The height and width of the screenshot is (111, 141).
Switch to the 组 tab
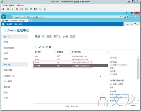(x=43, y=36)
